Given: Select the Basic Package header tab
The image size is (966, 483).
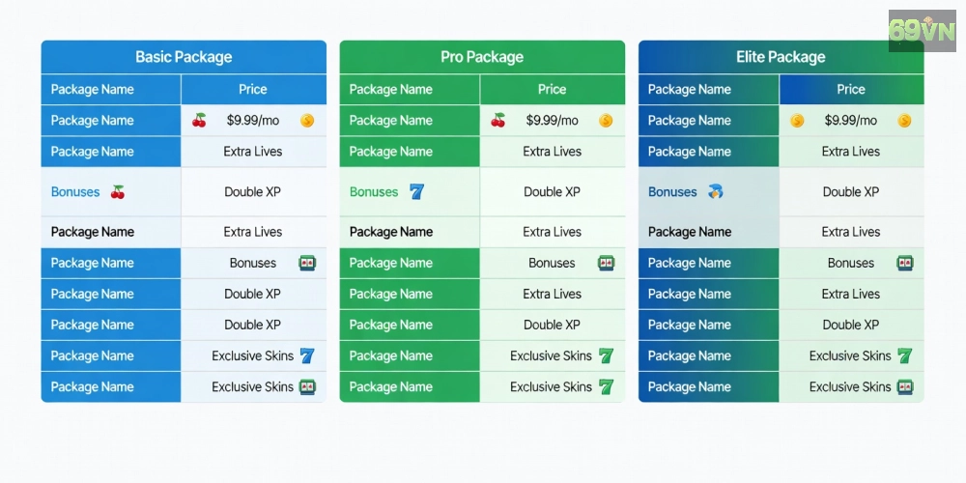Looking at the screenshot, I should click(x=184, y=57).
